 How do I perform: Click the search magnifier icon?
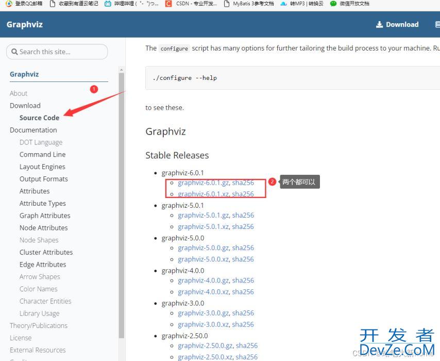[14, 52]
